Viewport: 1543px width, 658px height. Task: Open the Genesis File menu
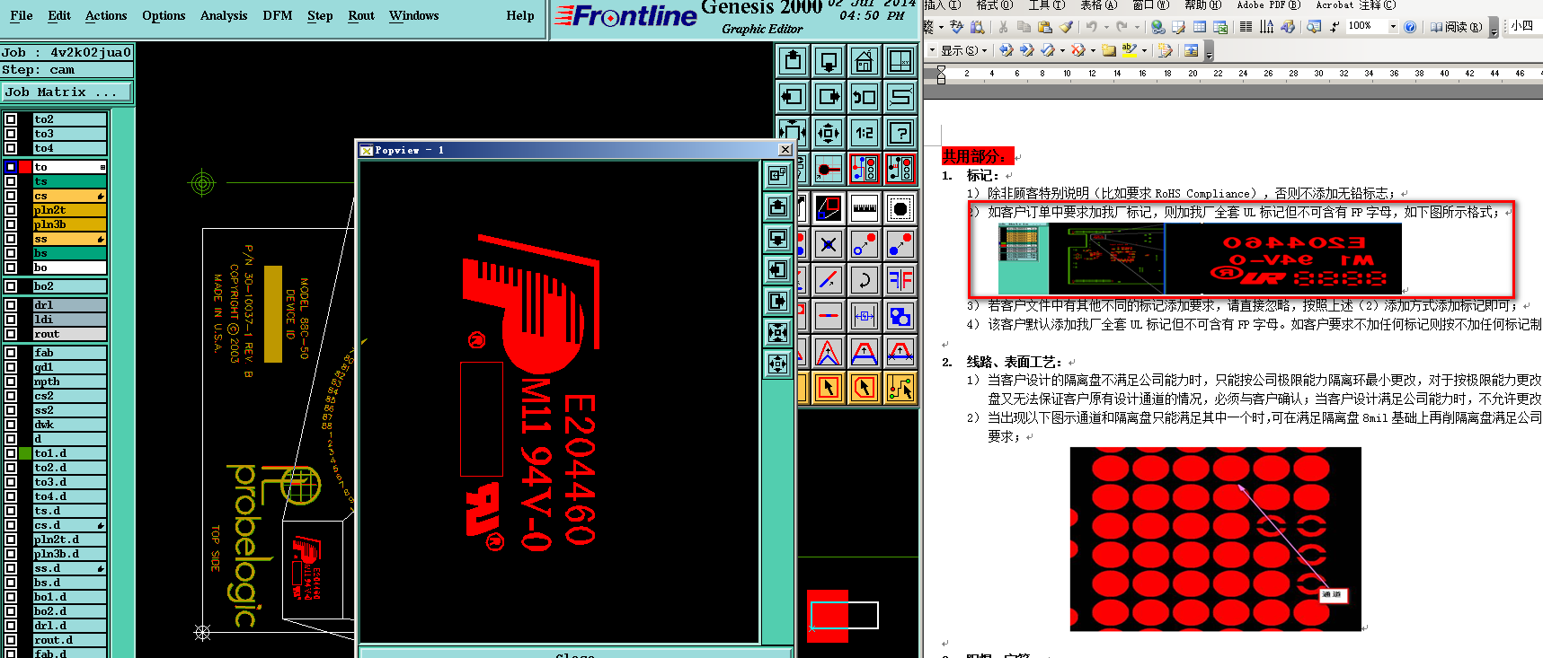point(21,15)
